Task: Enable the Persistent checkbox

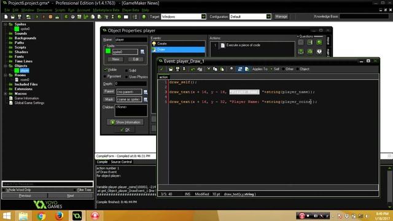Action: (105, 76)
